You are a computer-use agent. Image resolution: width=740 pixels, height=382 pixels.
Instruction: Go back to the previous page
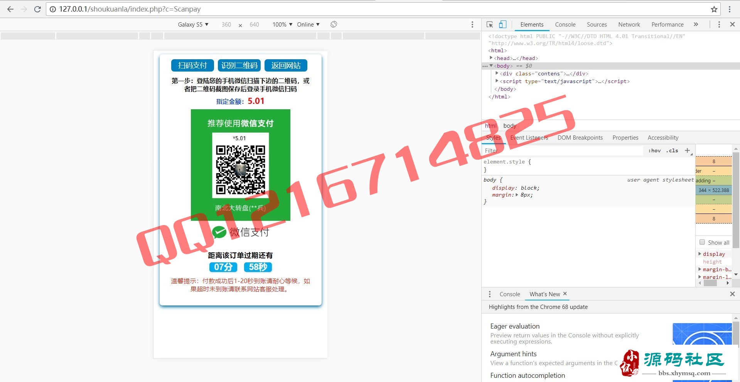coord(10,9)
